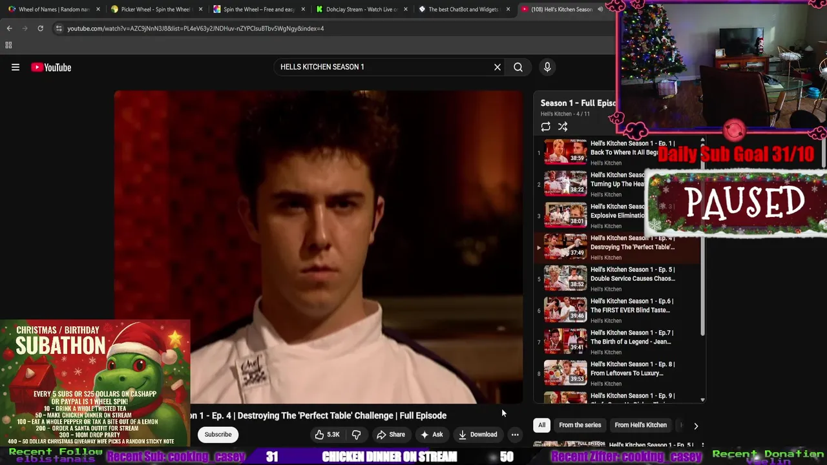The width and height of the screenshot is (827, 465).
Task: Select the All filter chip
Action: click(x=541, y=425)
